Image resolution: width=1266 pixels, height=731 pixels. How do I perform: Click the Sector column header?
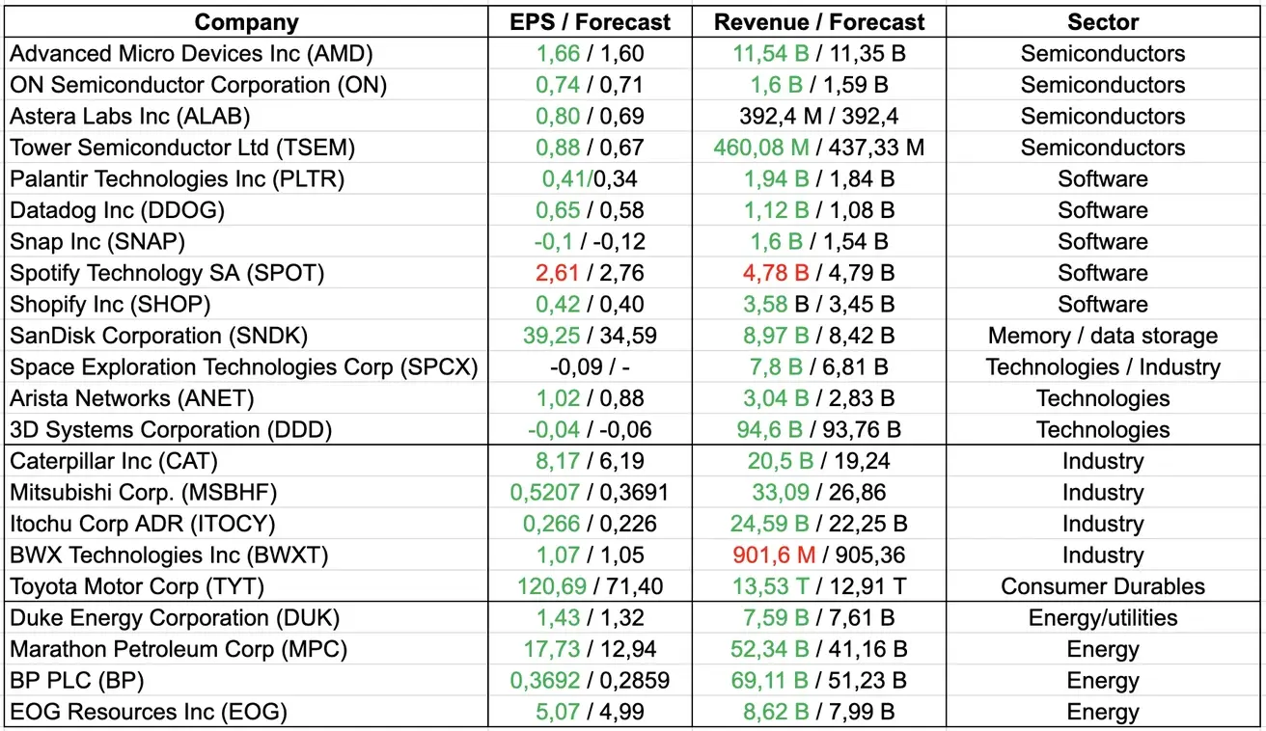1103,22
